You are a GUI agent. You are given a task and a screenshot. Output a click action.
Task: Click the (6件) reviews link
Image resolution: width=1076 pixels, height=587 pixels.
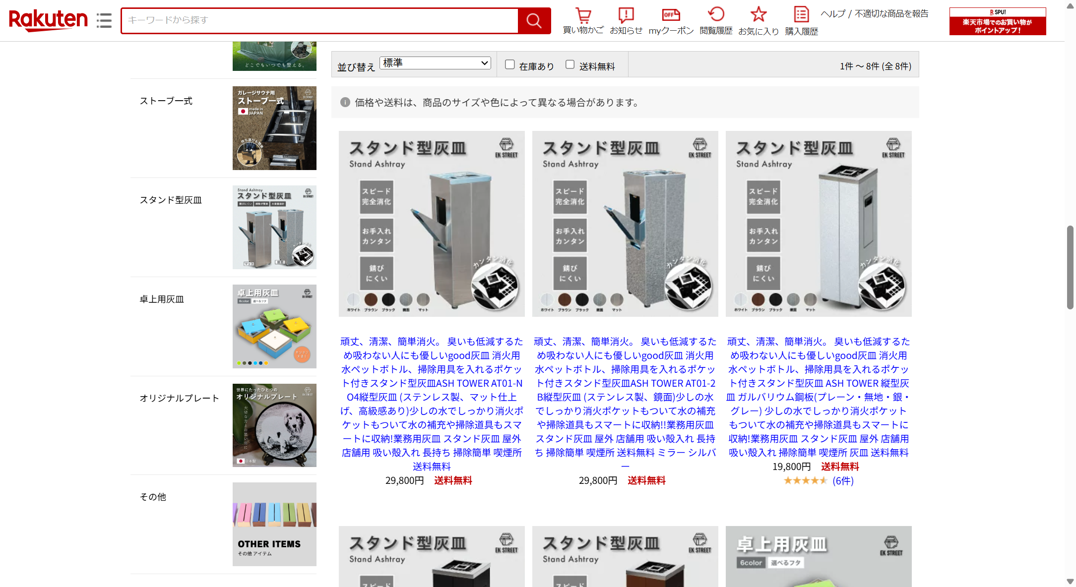click(x=843, y=480)
